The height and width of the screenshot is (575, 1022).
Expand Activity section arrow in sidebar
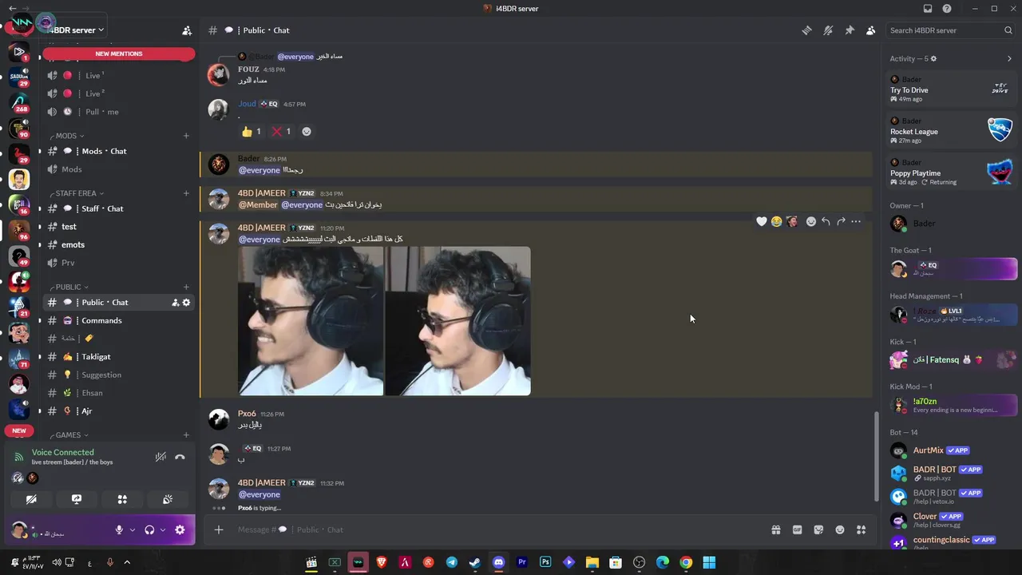tap(1009, 58)
